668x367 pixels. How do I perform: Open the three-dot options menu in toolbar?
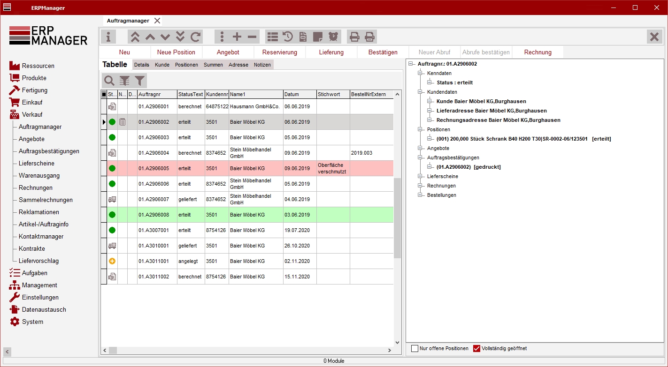click(222, 37)
